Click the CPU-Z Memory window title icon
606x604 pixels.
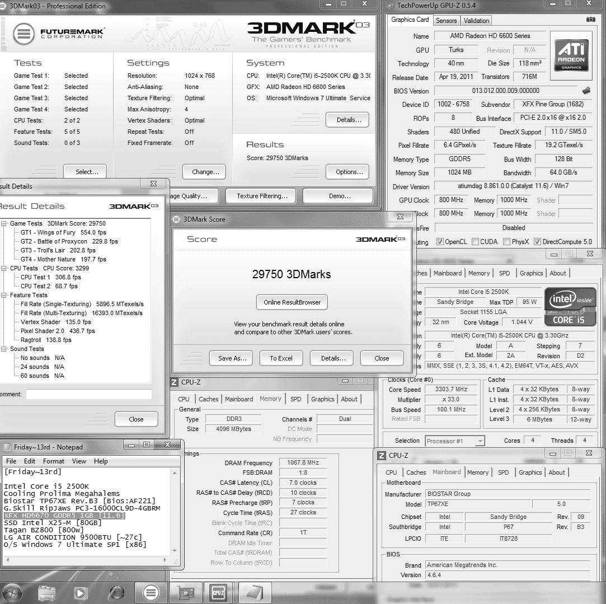coord(175,382)
